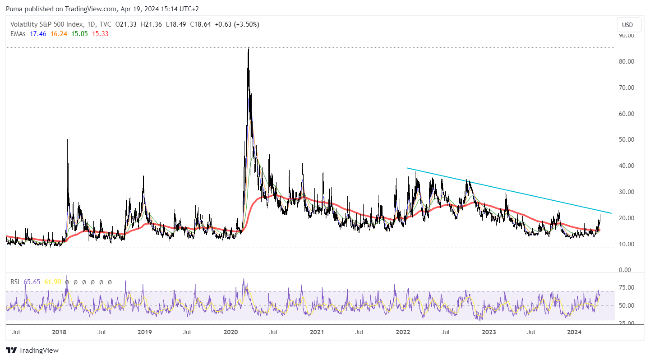This screenshot has width=650, height=360.
Task: Click the 80.00 price axis label
Action: point(627,61)
